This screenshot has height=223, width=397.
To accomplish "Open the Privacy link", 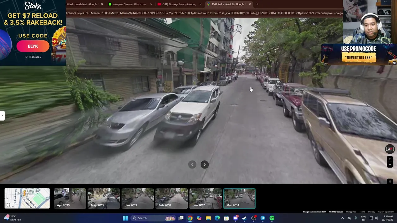I will pyautogui.click(x=372, y=212).
